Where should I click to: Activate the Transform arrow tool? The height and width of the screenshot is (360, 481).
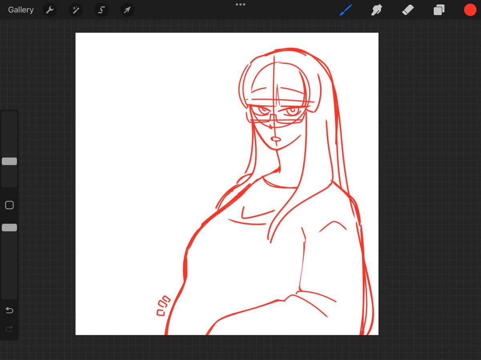coord(127,10)
